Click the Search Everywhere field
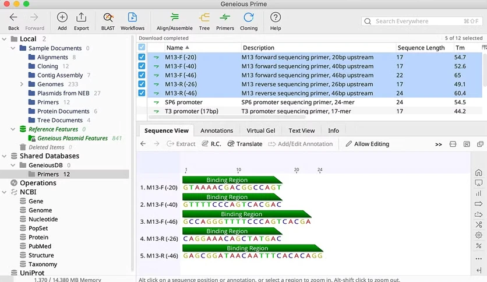Screen dimensions: 487x282 [x=422, y=21]
